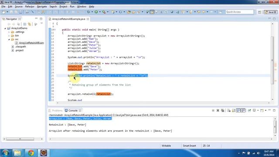The image size is (279, 157).
Task: Open the Source menu
Action: point(18,7)
